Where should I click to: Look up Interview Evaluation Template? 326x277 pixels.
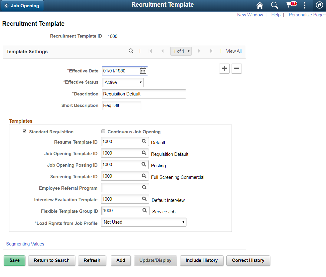tap(144, 199)
